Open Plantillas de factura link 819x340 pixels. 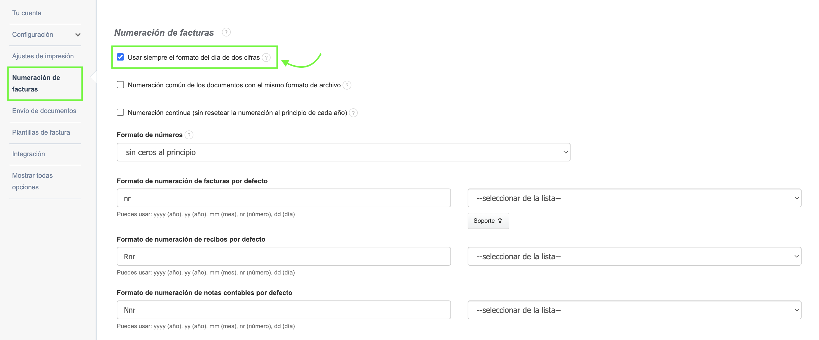pyautogui.click(x=41, y=132)
